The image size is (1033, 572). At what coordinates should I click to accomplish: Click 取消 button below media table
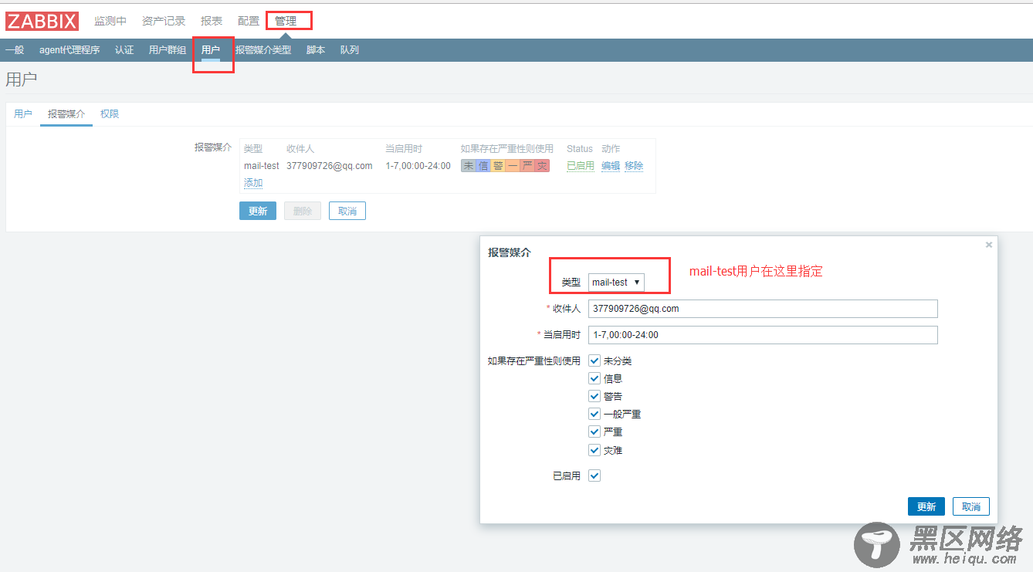pos(347,211)
